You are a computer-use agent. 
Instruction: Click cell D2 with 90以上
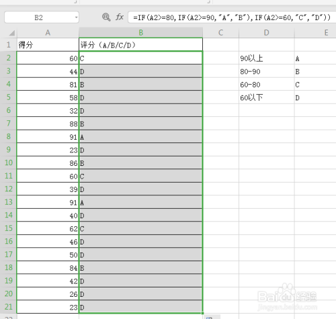(266, 58)
